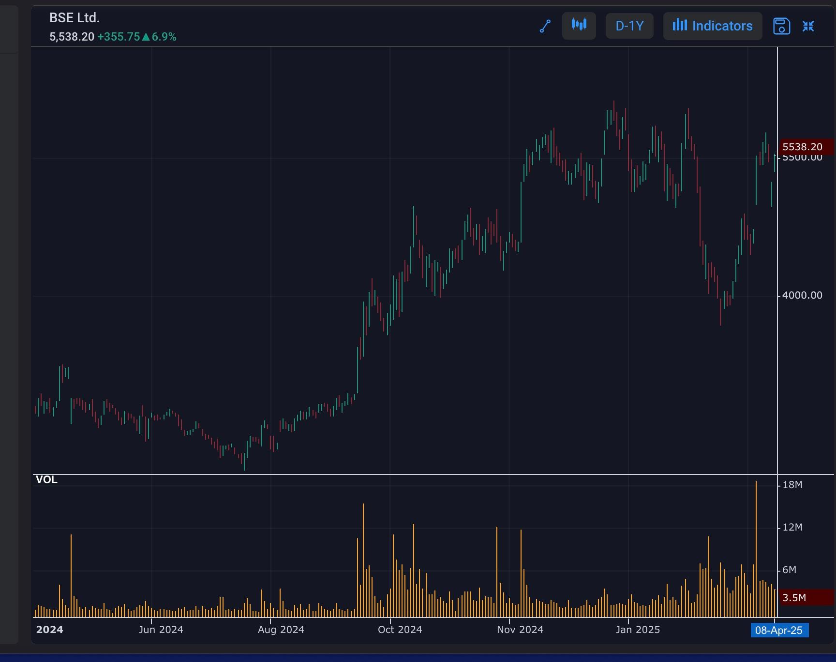Click the Oct 2024 time axis label
This screenshot has width=836, height=662.
click(400, 630)
